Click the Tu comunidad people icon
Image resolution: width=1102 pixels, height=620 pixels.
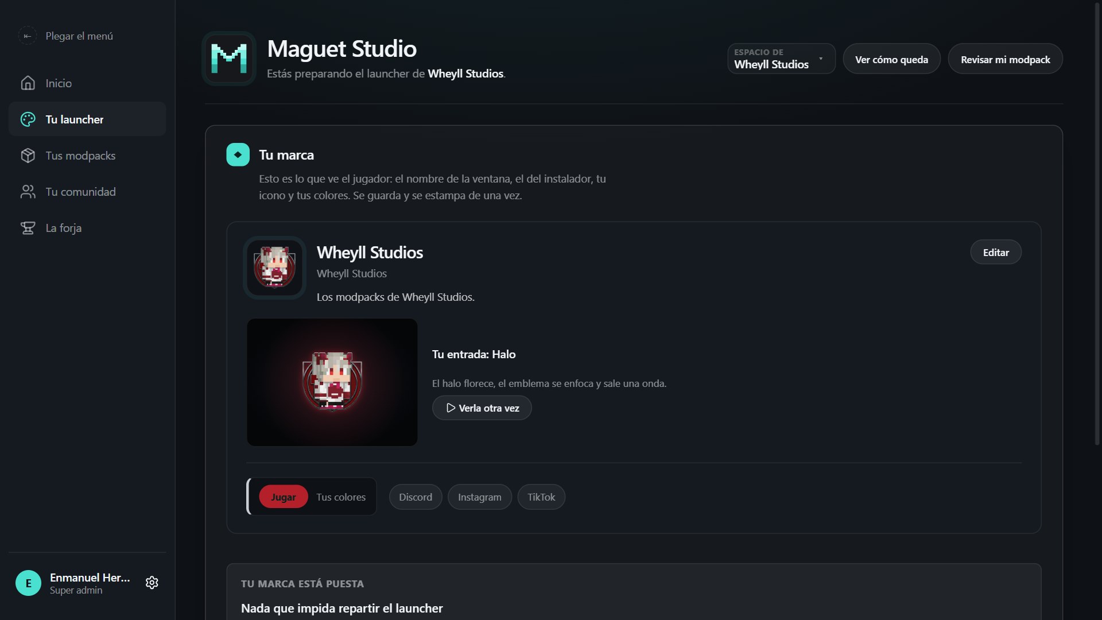[28, 192]
